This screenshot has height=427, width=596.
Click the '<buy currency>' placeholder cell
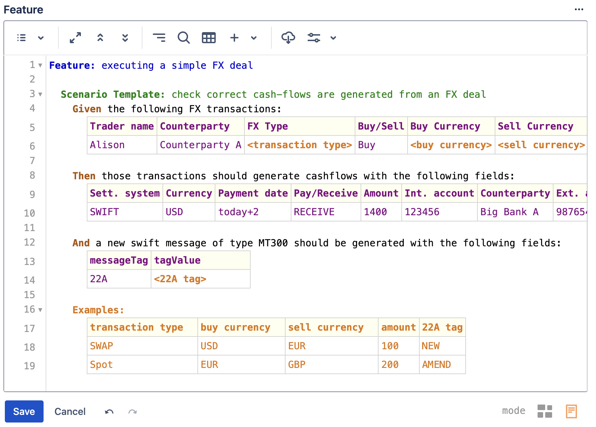[x=451, y=145]
